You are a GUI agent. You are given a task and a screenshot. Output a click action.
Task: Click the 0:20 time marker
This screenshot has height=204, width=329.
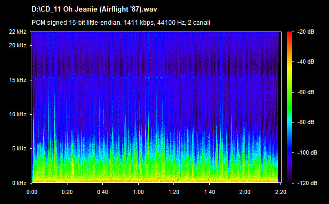tap(67, 192)
